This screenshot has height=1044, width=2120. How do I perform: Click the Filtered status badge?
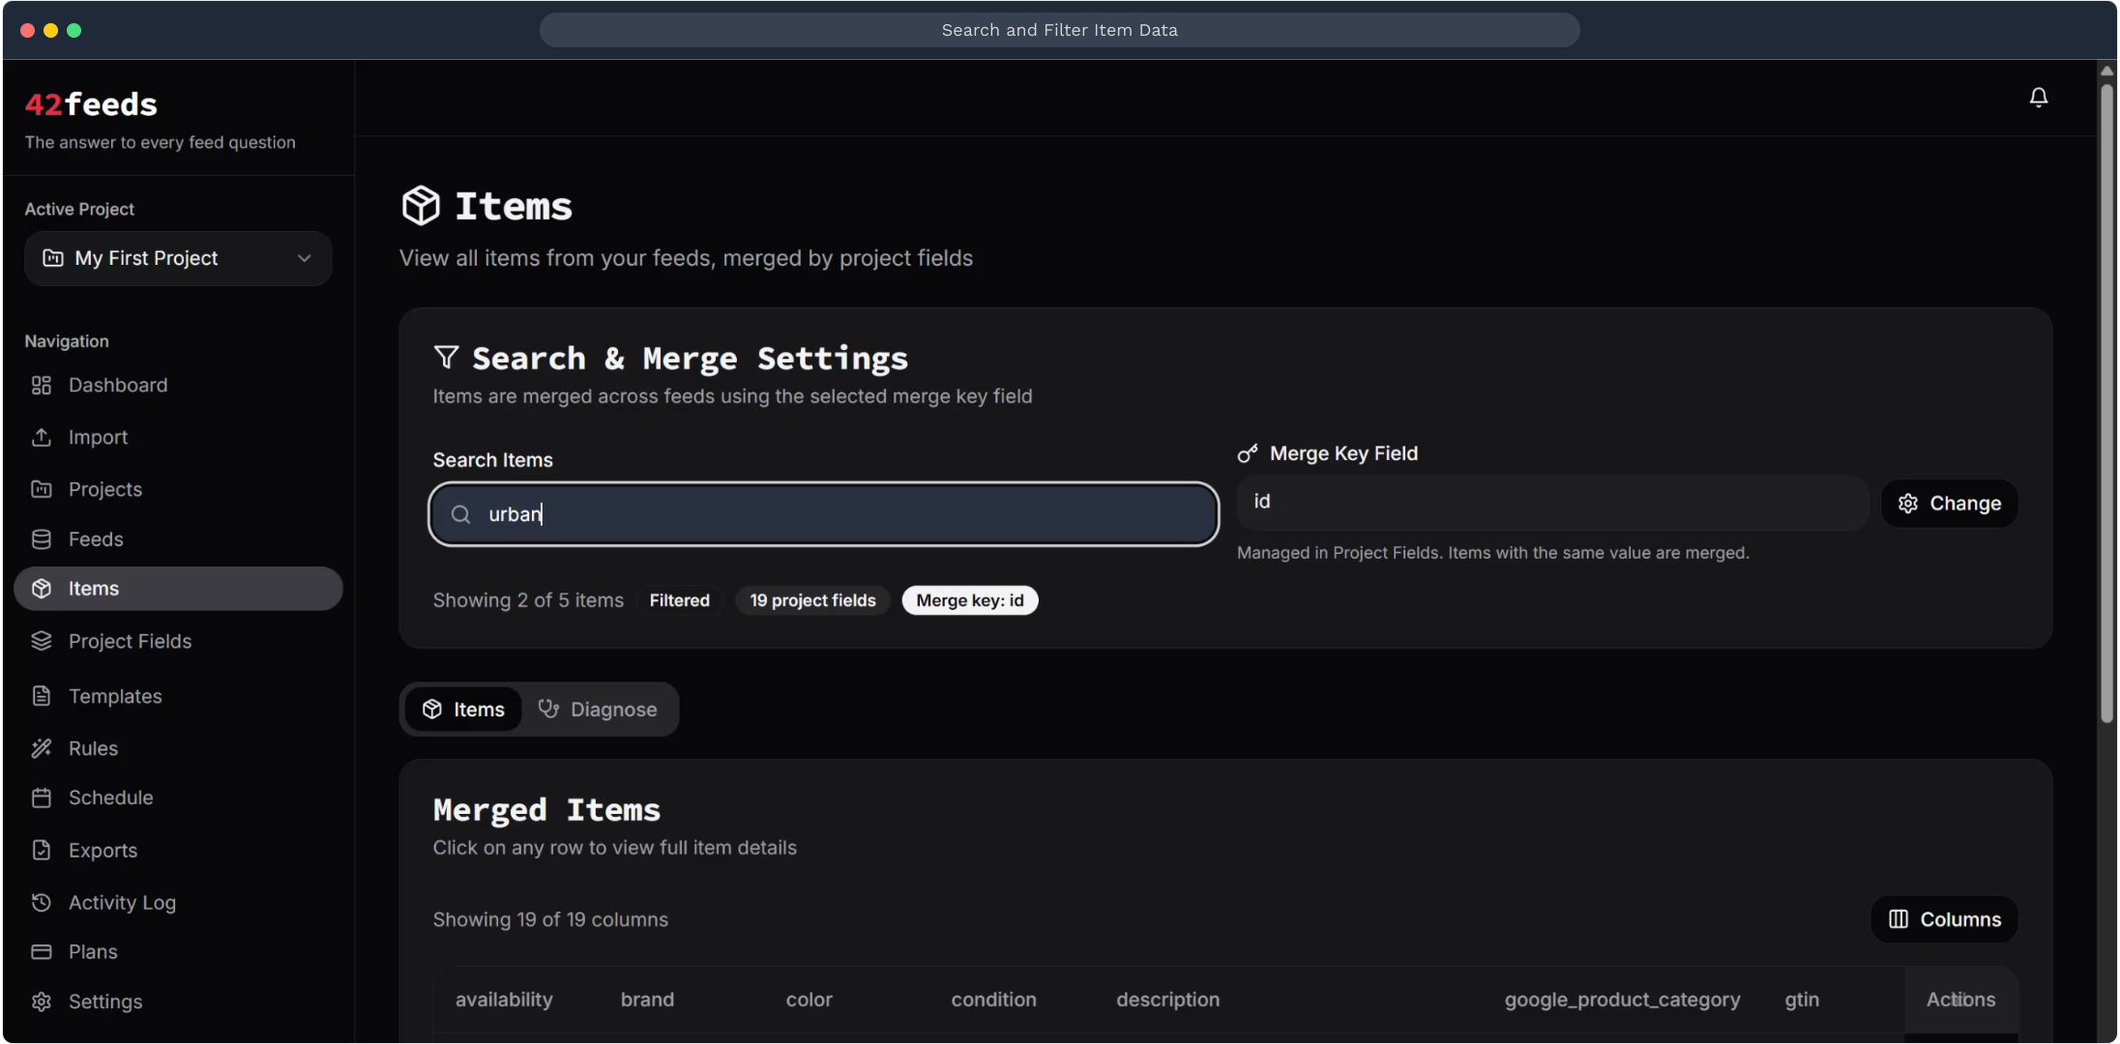(x=679, y=600)
